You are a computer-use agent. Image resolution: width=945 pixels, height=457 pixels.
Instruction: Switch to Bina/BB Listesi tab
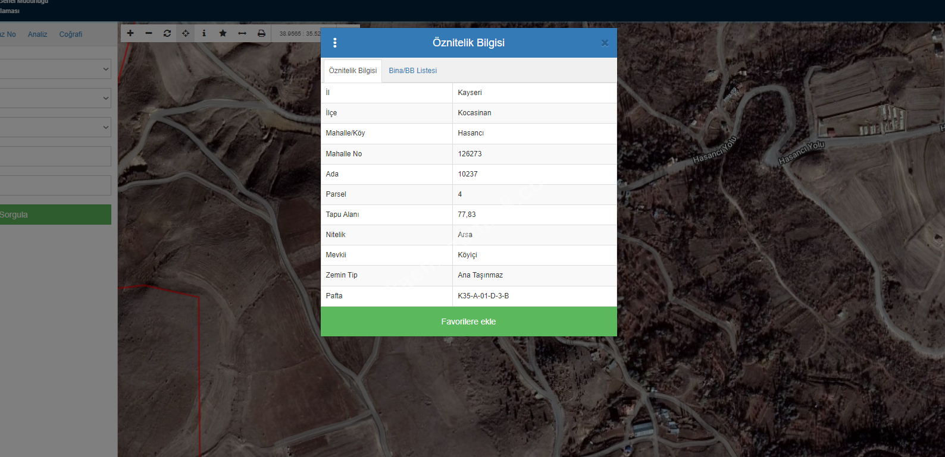pyautogui.click(x=412, y=71)
